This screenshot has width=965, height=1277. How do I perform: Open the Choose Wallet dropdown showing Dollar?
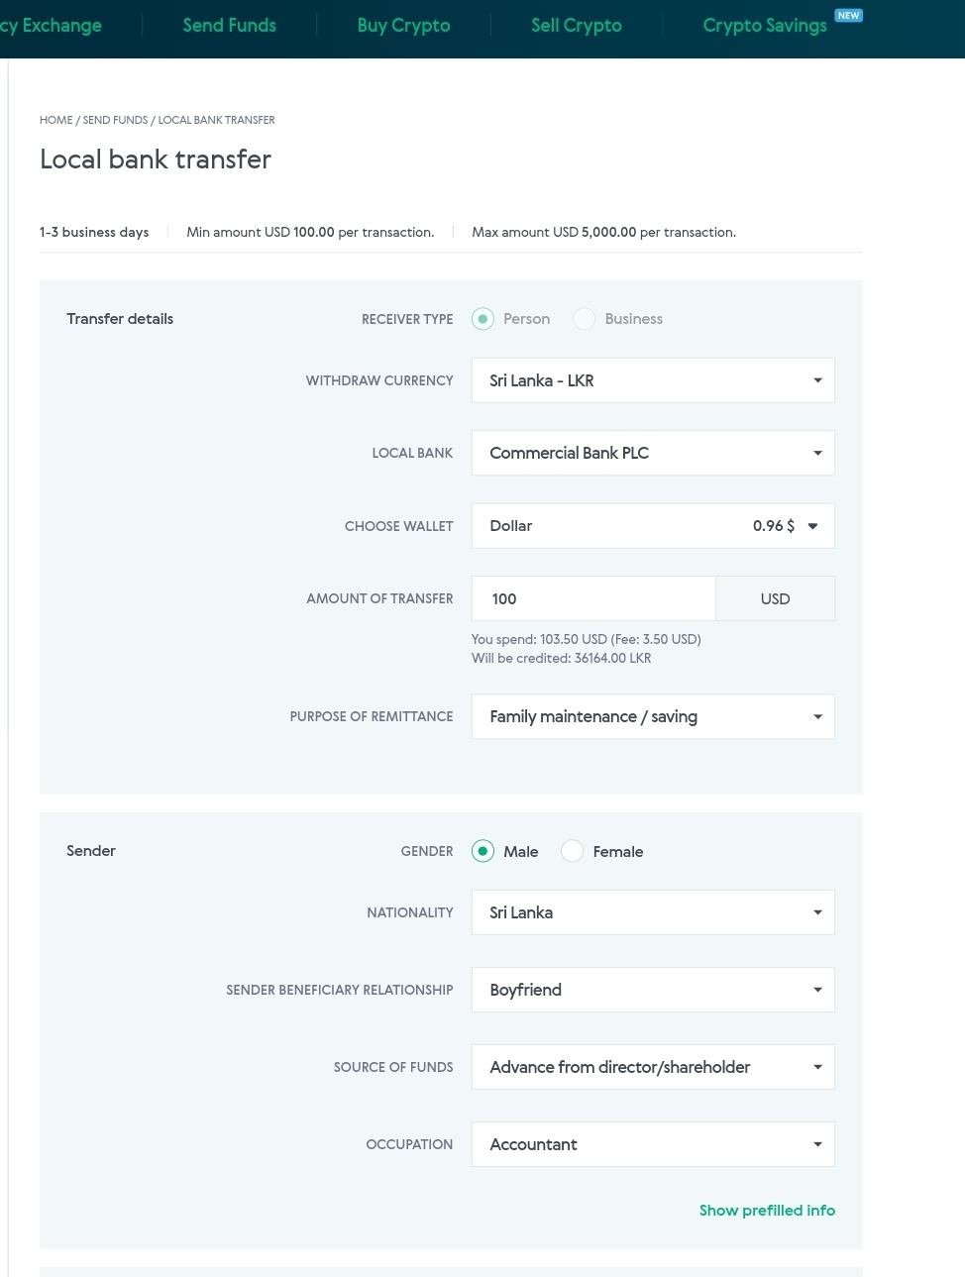tap(653, 526)
